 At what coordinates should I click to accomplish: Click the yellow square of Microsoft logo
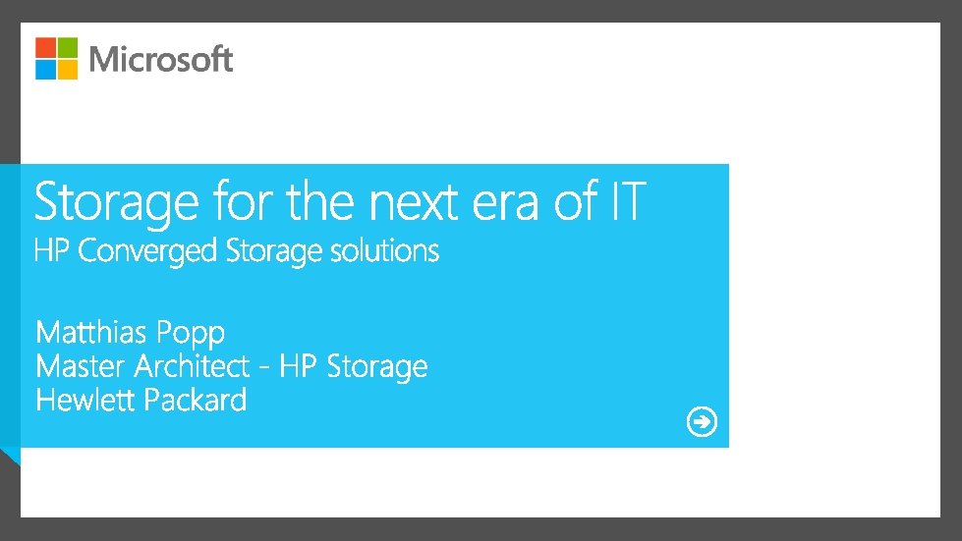[x=67, y=69]
